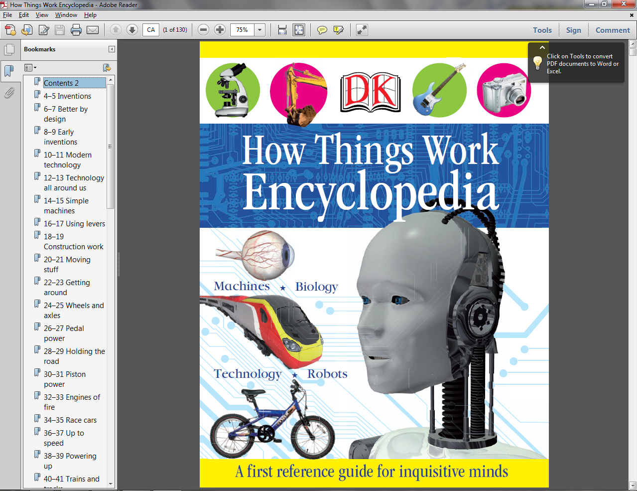
Task: Open the Tools pane
Action: point(542,30)
